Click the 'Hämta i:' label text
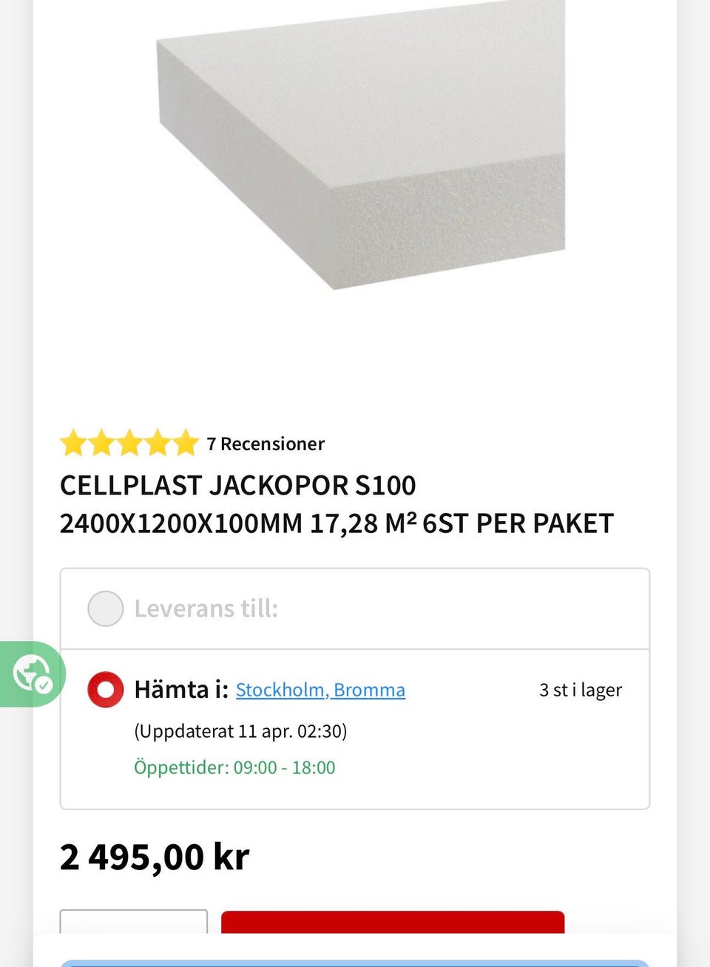 (x=181, y=690)
